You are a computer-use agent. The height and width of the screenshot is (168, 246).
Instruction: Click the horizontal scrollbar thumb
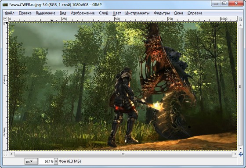tap(123, 154)
